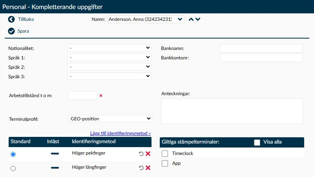Screen dimensions: 314x177
Task: Click Inläst dash indicator for Höger långfinger
Action: [x=55, y=168]
